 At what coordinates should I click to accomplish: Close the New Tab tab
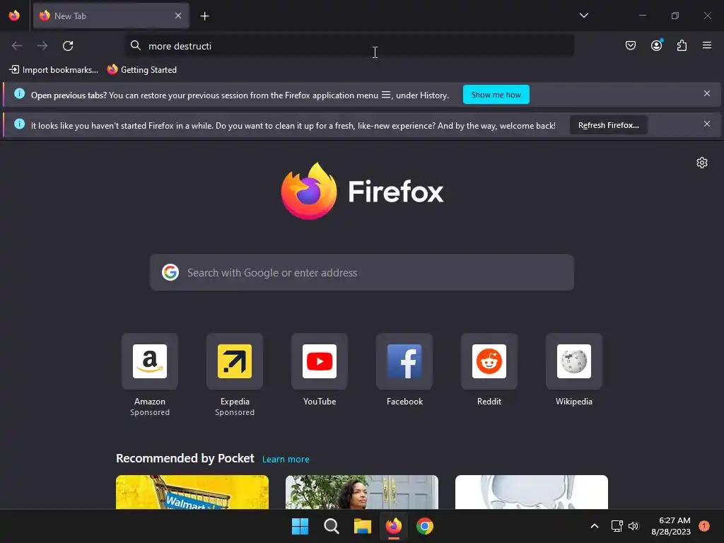tap(178, 16)
